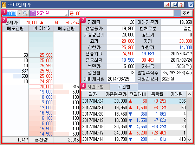Click the 거래량 column header in period table

point(177,95)
